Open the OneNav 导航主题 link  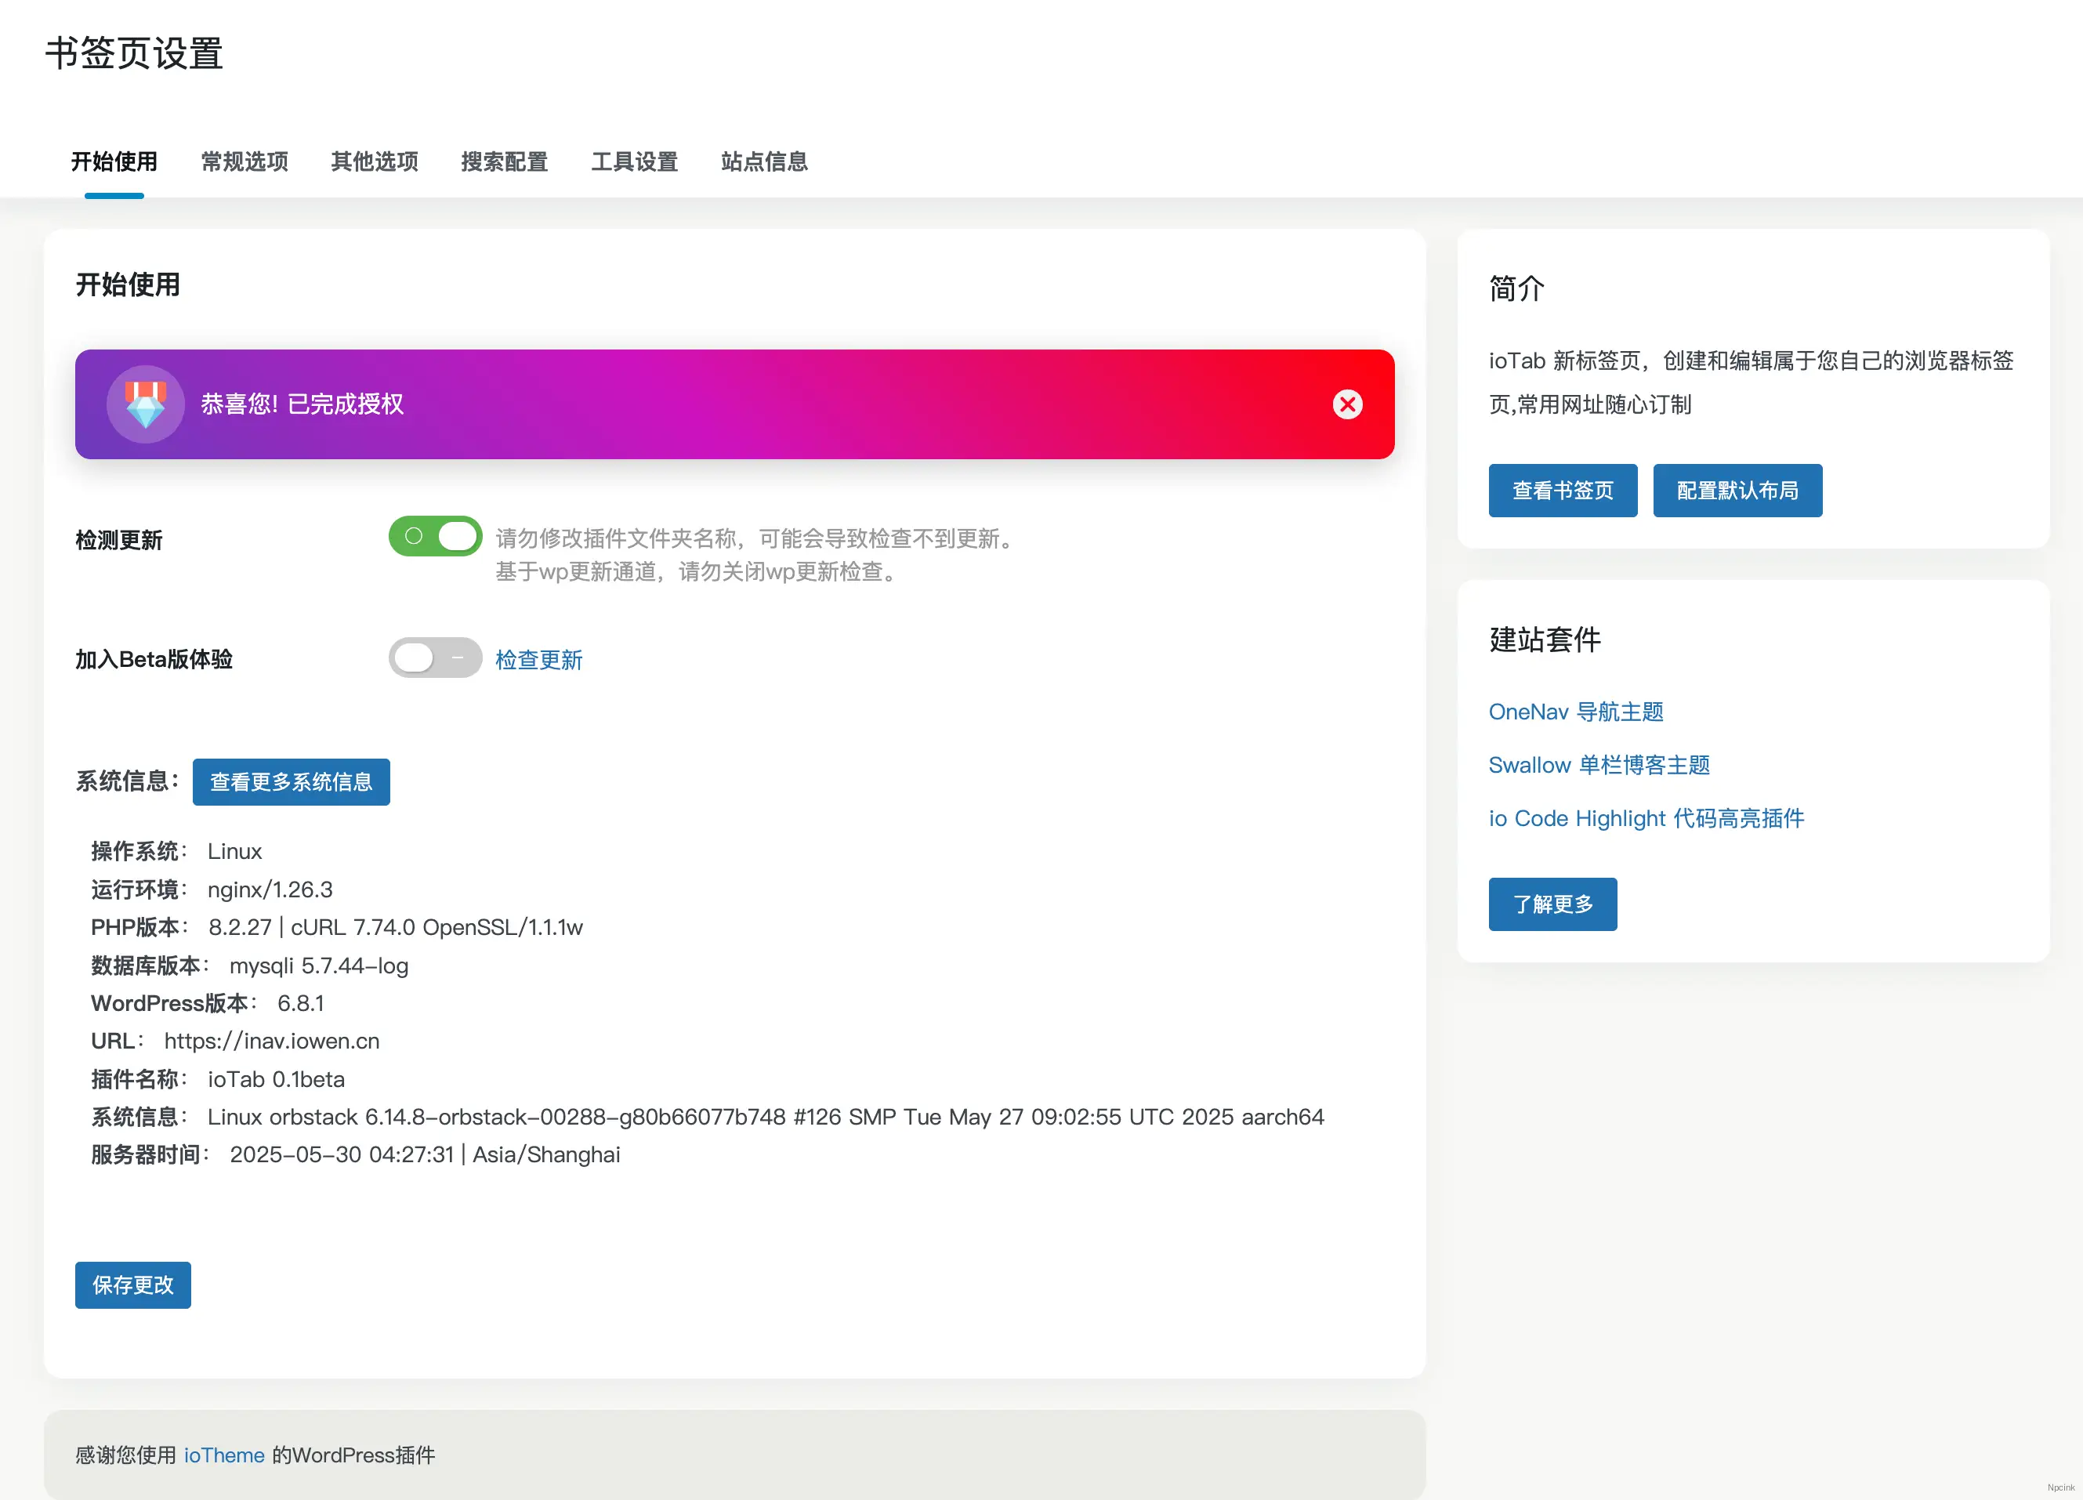pyautogui.click(x=1575, y=711)
